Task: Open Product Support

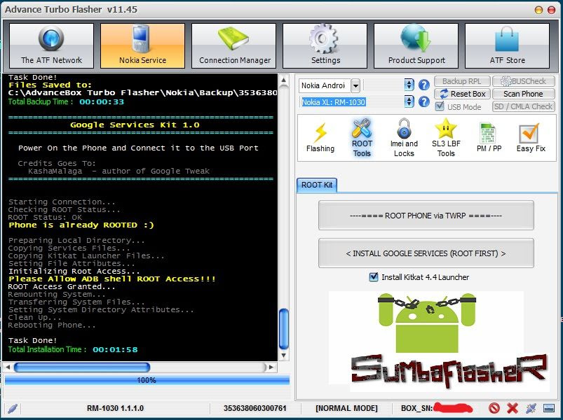Action: tap(416, 46)
